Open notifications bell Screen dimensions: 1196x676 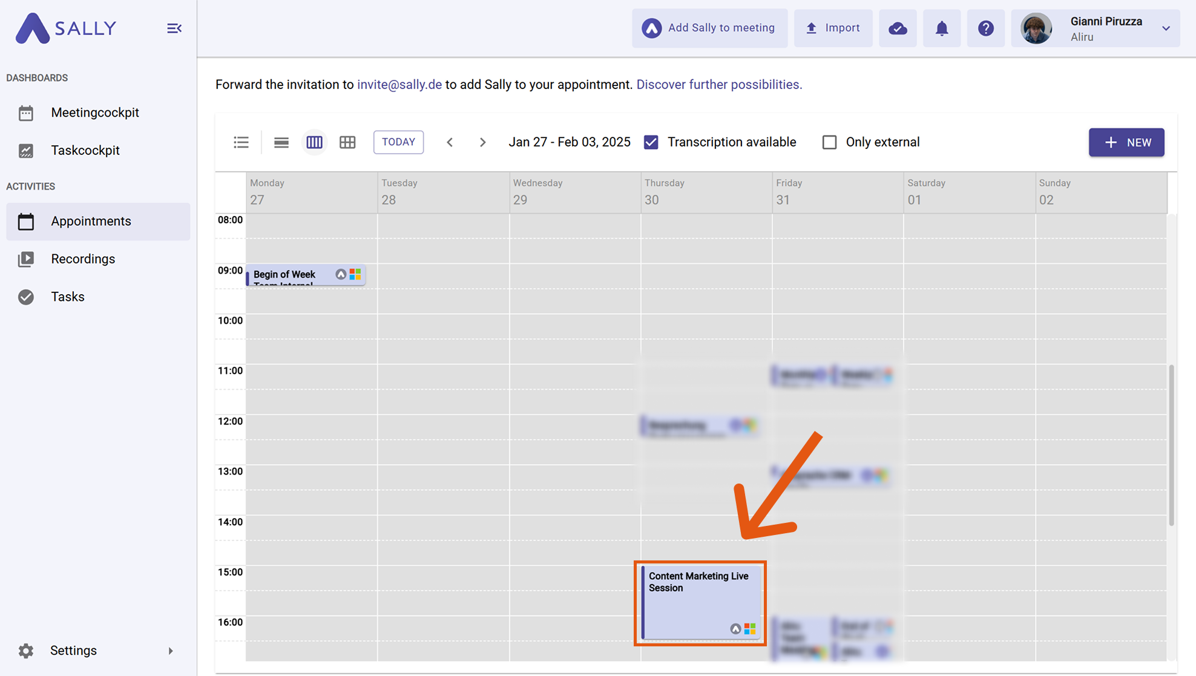tap(942, 28)
